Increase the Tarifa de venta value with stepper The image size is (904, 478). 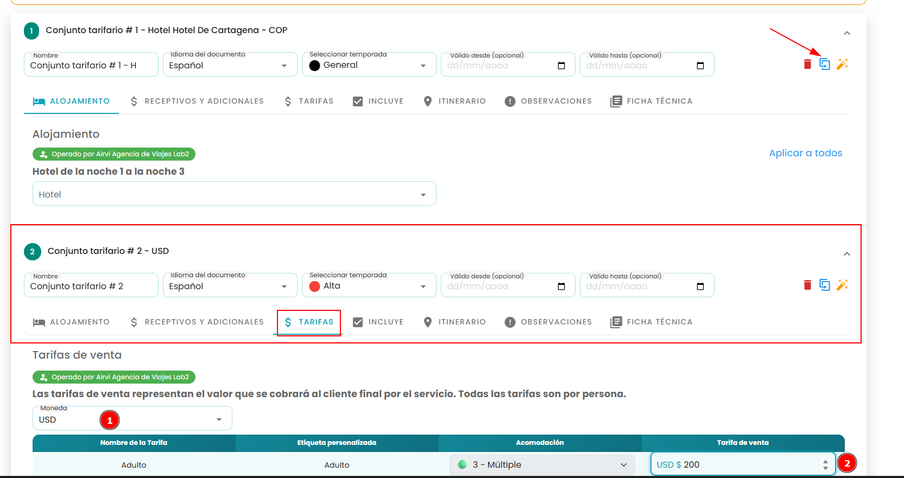click(825, 462)
